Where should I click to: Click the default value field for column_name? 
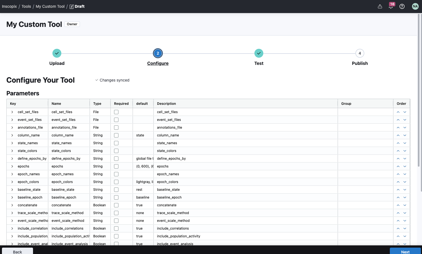(x=143, y=135)
